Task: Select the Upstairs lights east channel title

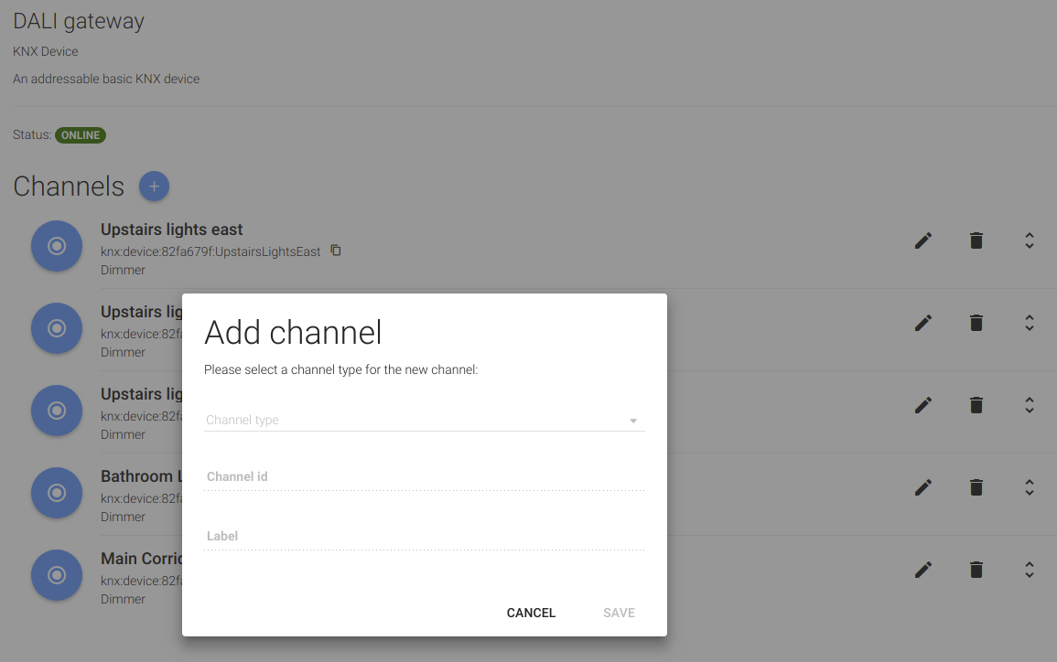Action: (x=172, y=230)
